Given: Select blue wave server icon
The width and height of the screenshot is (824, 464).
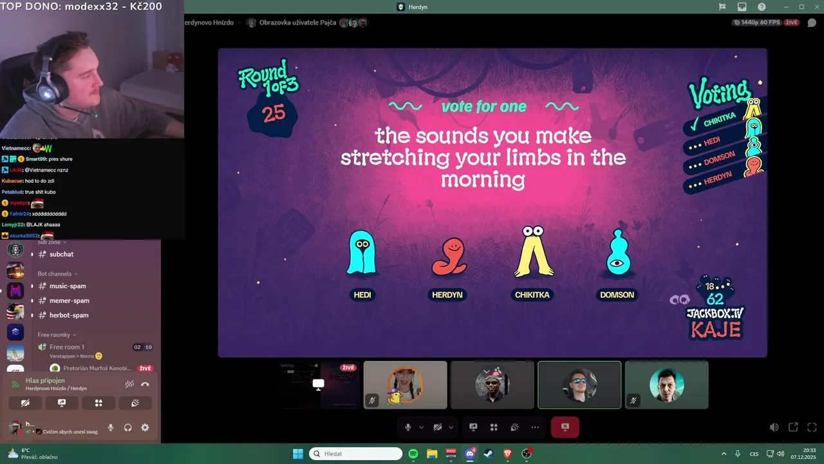Looking at the screenshot, I should tap(15, 332).
